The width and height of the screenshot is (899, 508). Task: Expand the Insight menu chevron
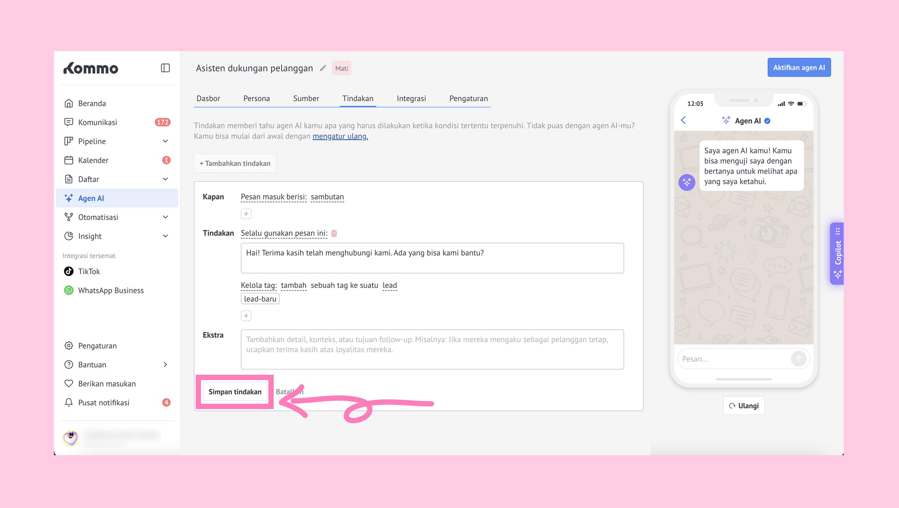click(165, 236)
